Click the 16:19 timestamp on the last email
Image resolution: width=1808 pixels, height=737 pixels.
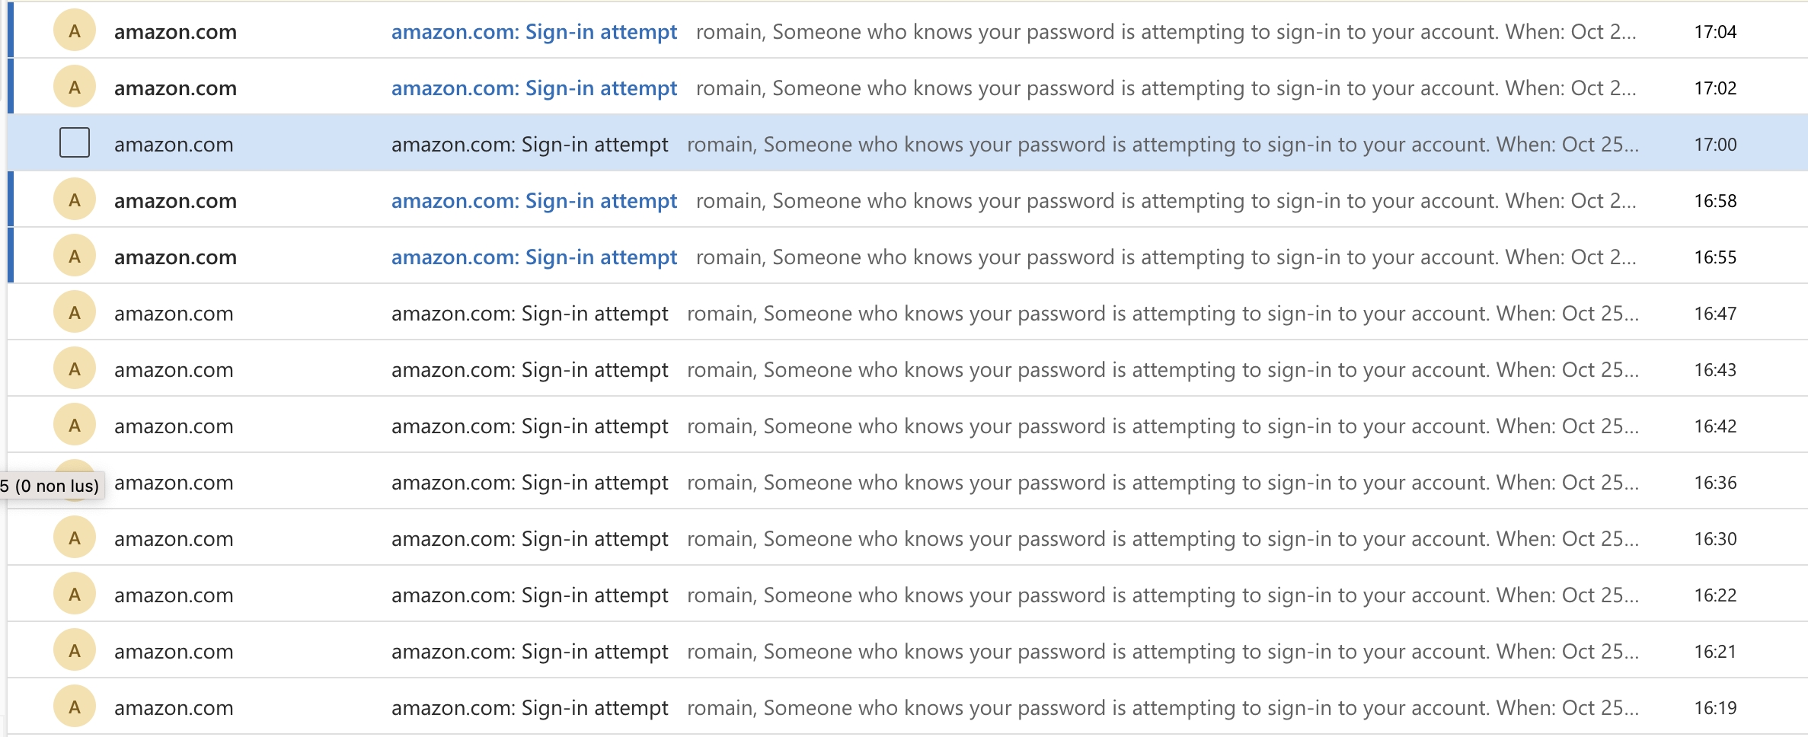(1715, 708)
